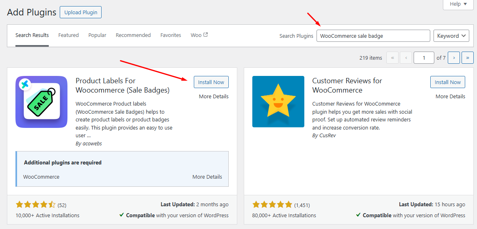Click the WooCommerce required plugin name
Screen dimensions: 477x229
tap(41, 177)
